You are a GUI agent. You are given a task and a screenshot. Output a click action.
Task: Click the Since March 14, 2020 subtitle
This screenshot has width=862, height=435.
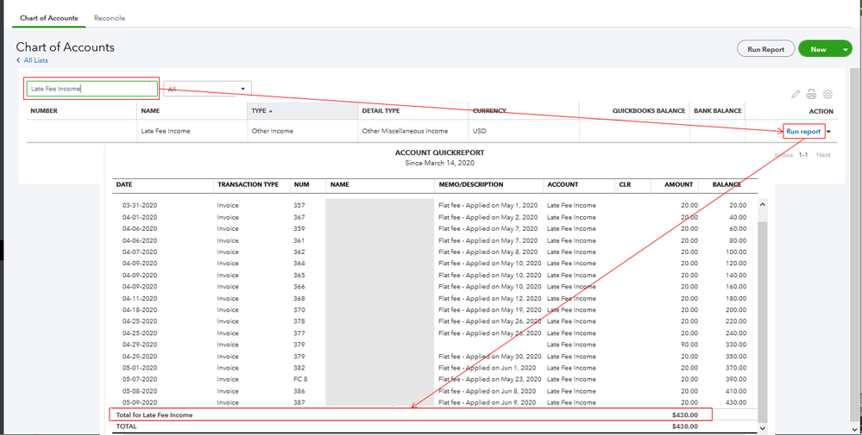point(440,163)
